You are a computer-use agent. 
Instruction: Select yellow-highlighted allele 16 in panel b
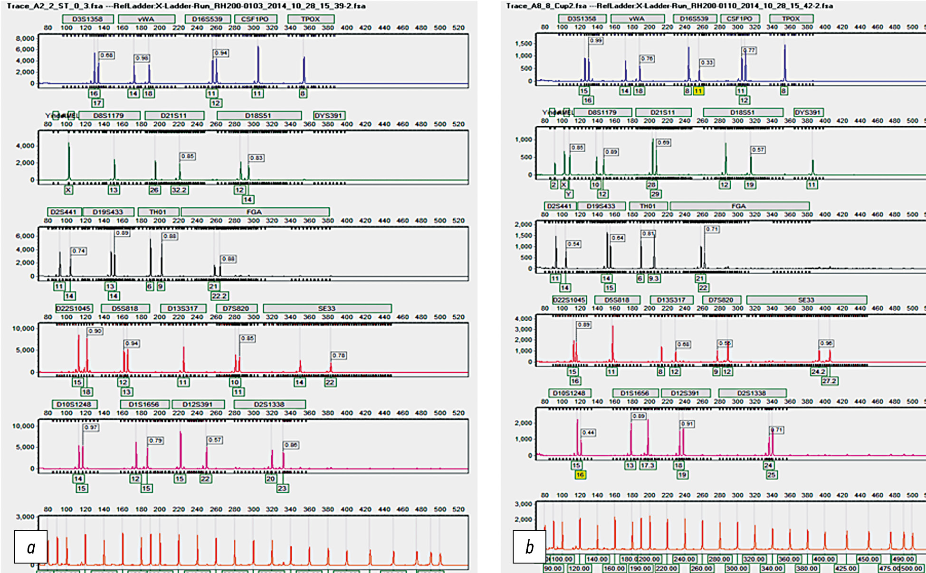point(580,474)
